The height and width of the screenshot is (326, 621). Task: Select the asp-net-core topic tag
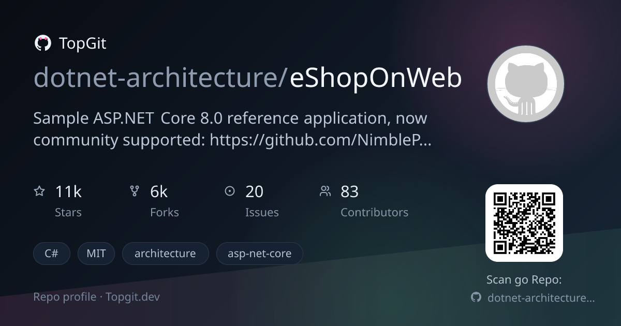click(x=259, y=254)
